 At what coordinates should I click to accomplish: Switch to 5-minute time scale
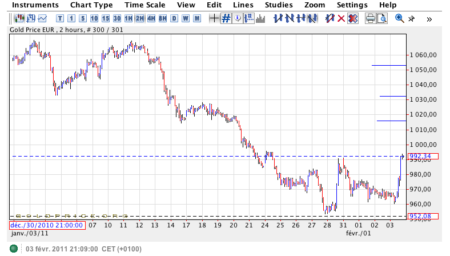[83, 19]
